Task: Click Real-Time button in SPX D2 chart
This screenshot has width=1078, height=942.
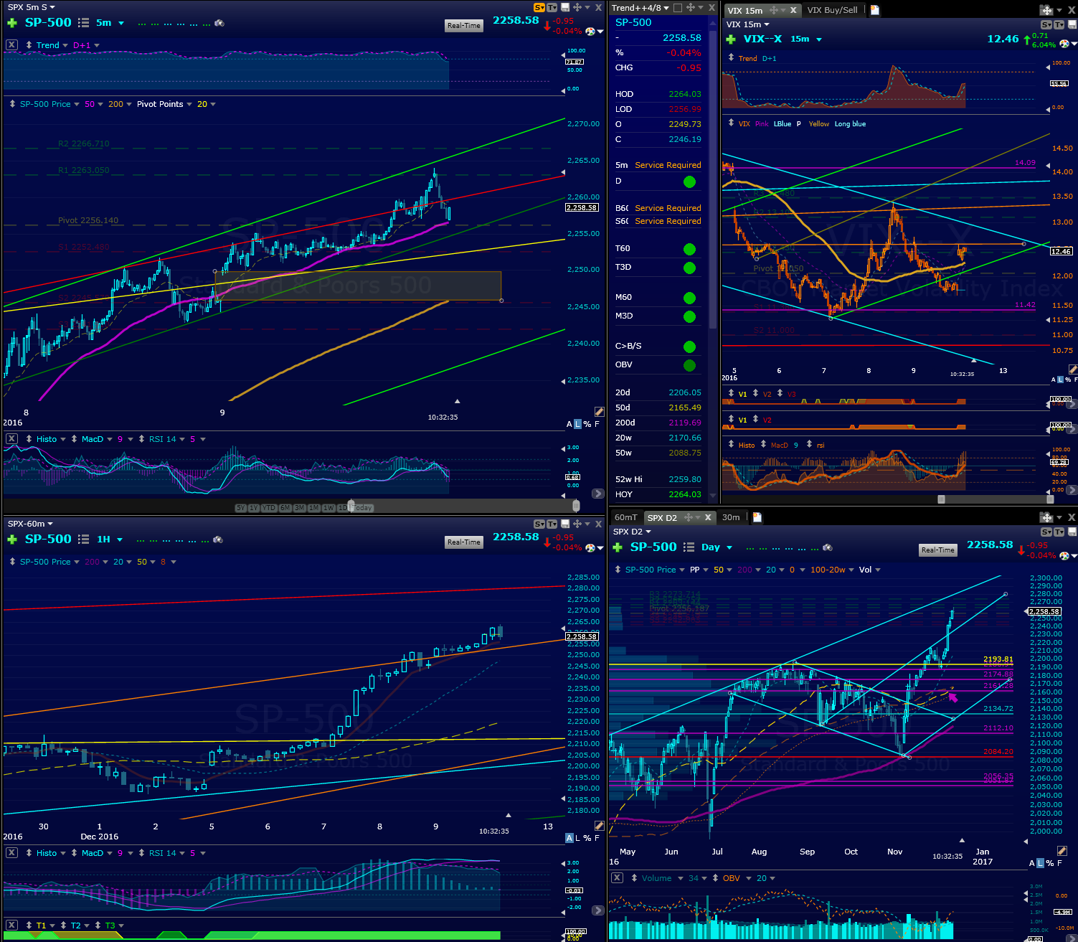Action: pos(938,550)
